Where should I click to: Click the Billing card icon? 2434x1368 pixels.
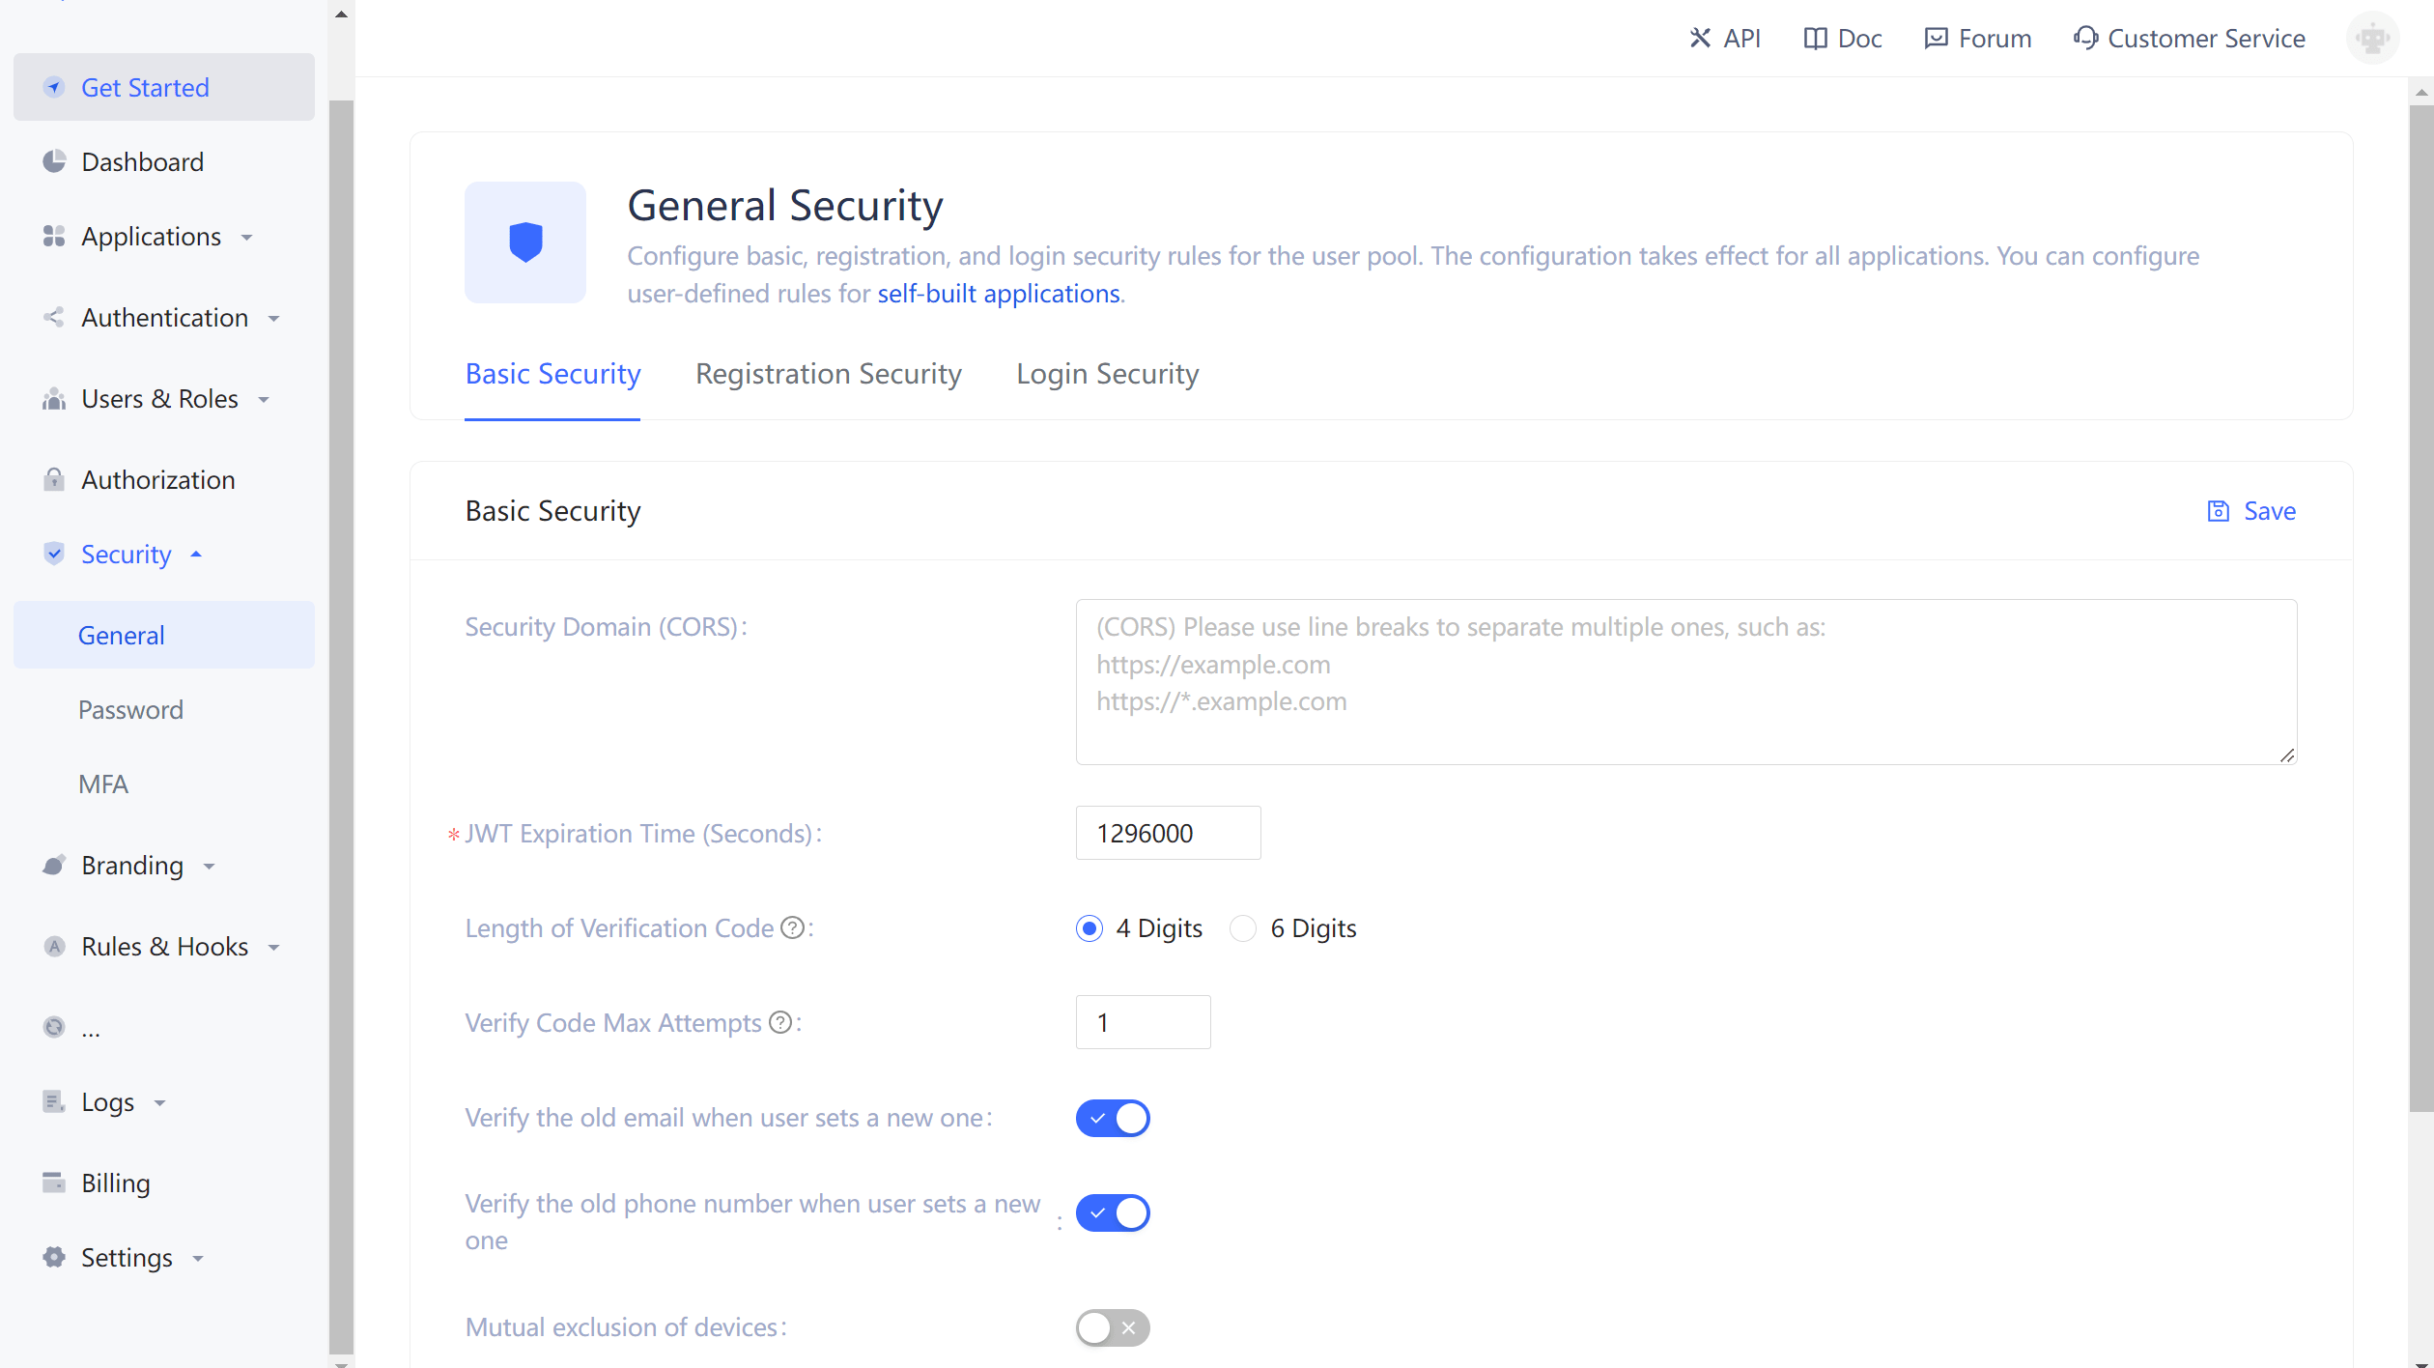click(x=54, y=1183)
